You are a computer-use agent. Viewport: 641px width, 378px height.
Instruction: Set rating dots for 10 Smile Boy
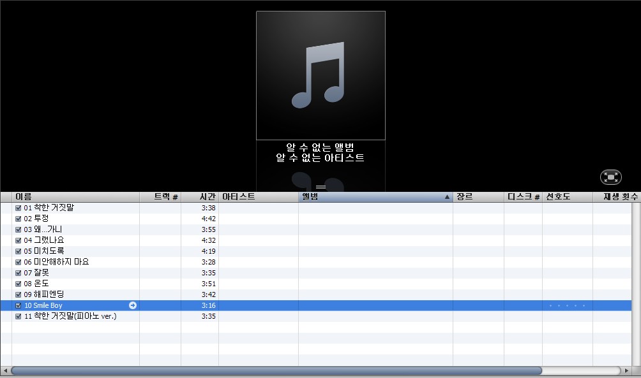click(567, 306)
